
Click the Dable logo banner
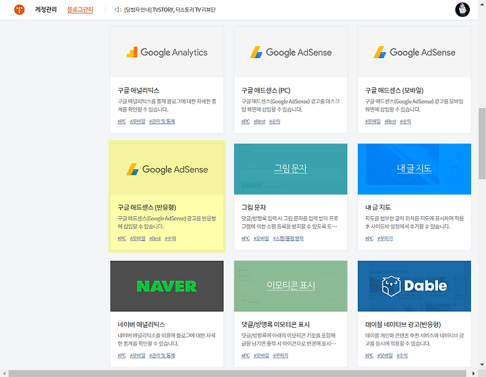[414, 286]
